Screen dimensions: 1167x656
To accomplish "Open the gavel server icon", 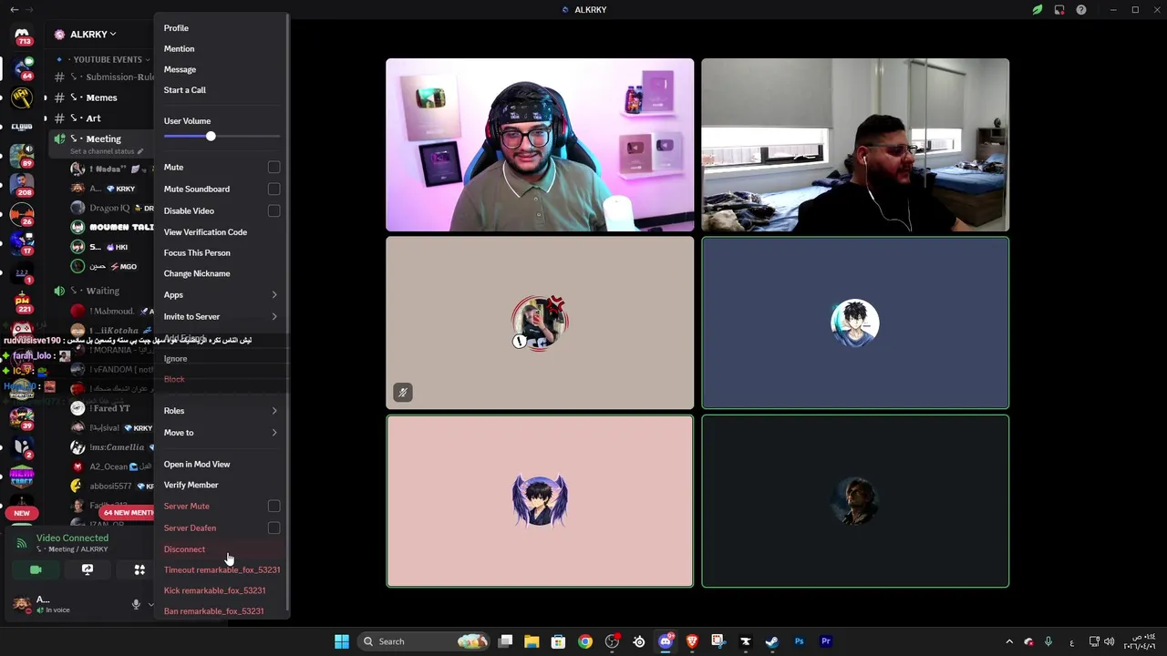I will pos(22,97).
